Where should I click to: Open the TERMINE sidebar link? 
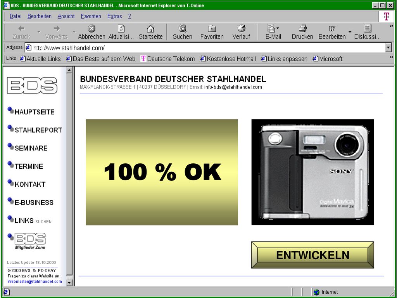click(x=29, y=166)
